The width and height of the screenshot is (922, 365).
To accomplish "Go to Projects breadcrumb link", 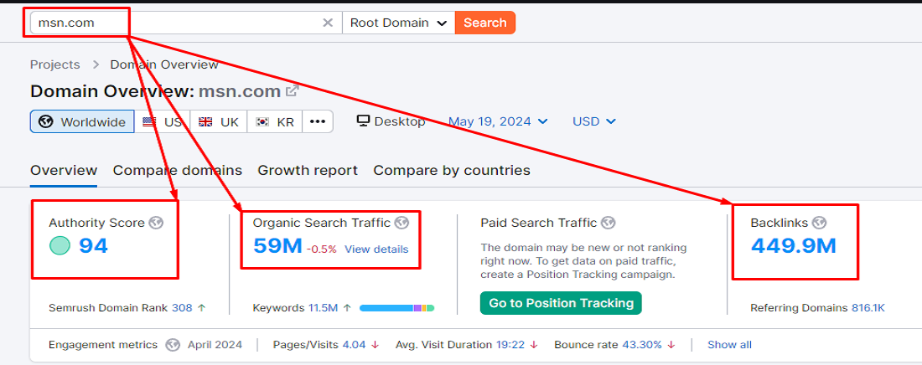I will coord(55,64).
